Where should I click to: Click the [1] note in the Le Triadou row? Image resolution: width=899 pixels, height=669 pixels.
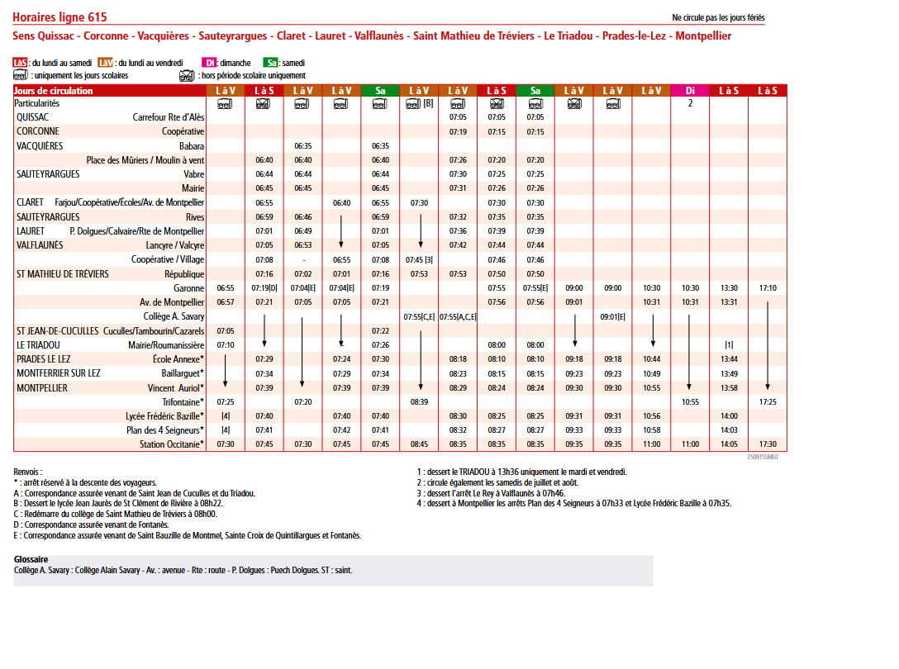(729, 344)
